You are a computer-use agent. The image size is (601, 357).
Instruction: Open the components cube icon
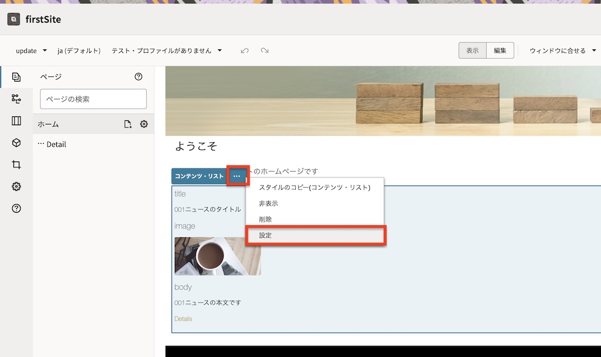(16, 143)
